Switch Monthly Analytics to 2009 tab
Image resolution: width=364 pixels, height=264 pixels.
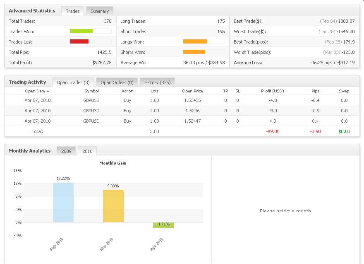pos(66,151)
